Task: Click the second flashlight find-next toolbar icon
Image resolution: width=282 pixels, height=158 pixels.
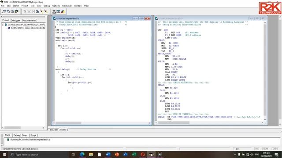Action: [x=46, y=11]
